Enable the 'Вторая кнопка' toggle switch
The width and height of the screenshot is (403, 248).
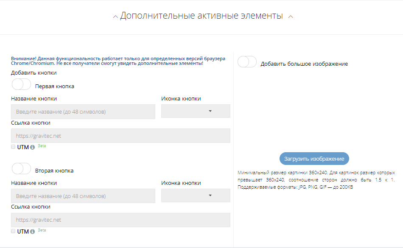tap(21, 169)
